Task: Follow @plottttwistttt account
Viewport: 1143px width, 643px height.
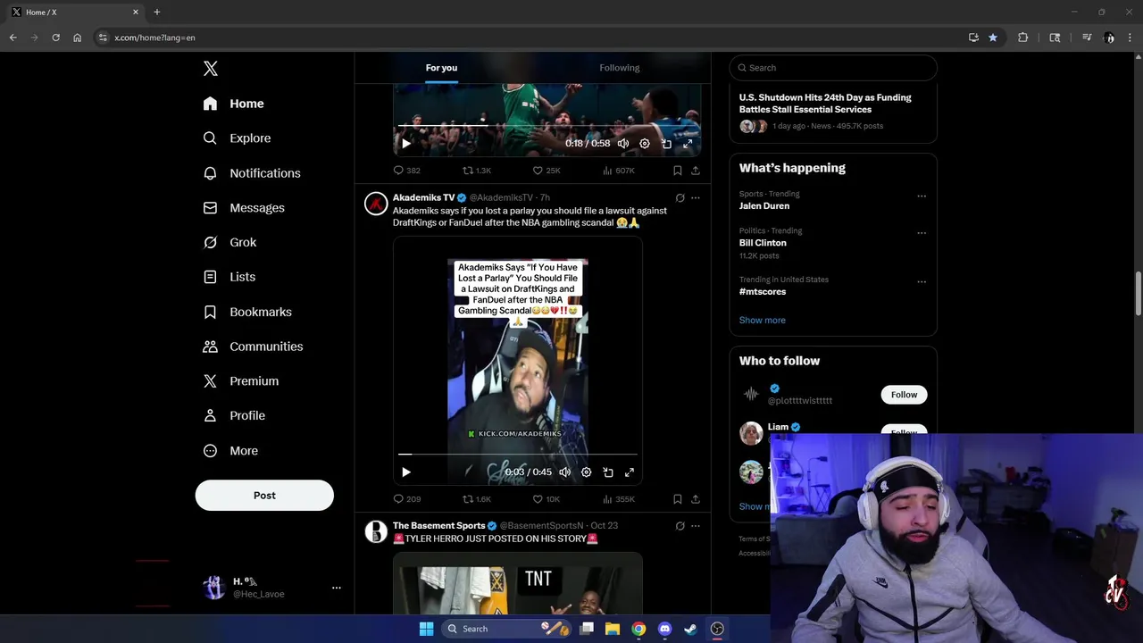Action: click(x=904, y=395)
